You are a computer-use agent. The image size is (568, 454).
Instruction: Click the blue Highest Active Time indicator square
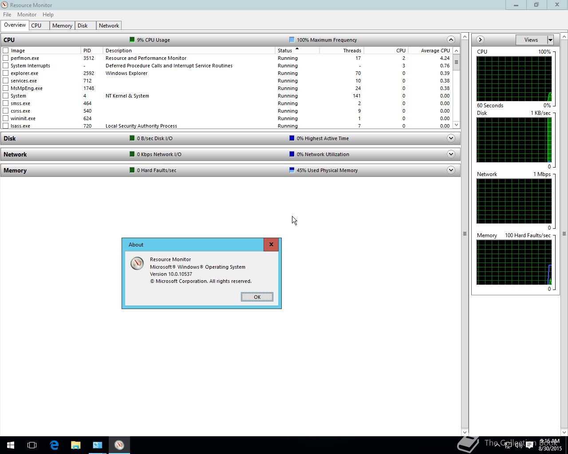click(292, 138)
